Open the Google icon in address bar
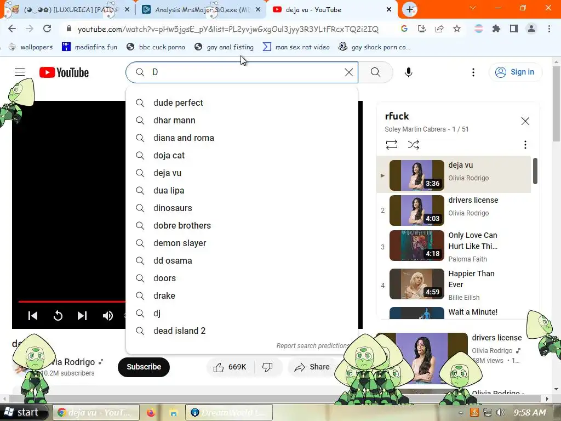The height and width of the screenshot is (421, 561). click(x=404, y=29)
